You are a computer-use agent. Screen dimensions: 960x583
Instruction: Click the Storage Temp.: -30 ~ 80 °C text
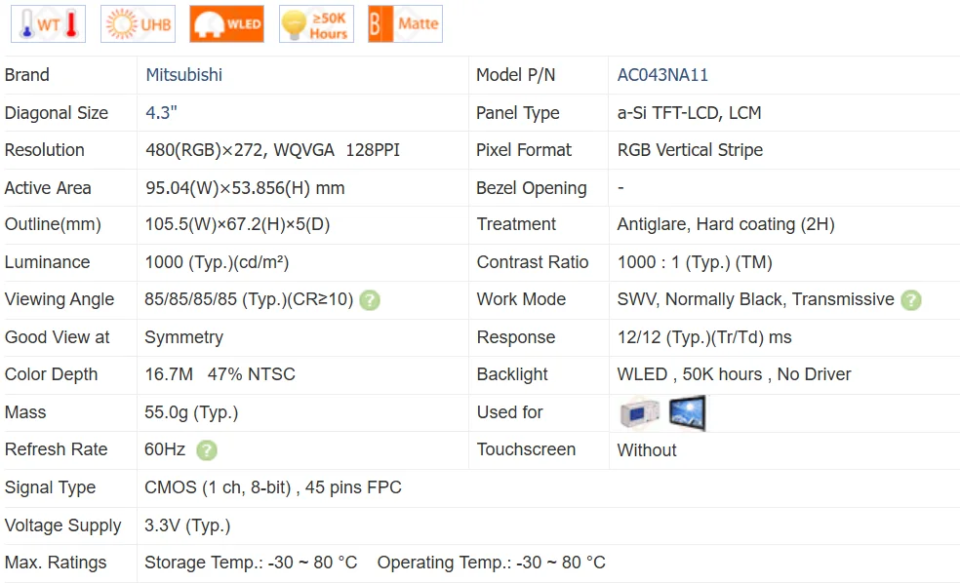[251, 563]
